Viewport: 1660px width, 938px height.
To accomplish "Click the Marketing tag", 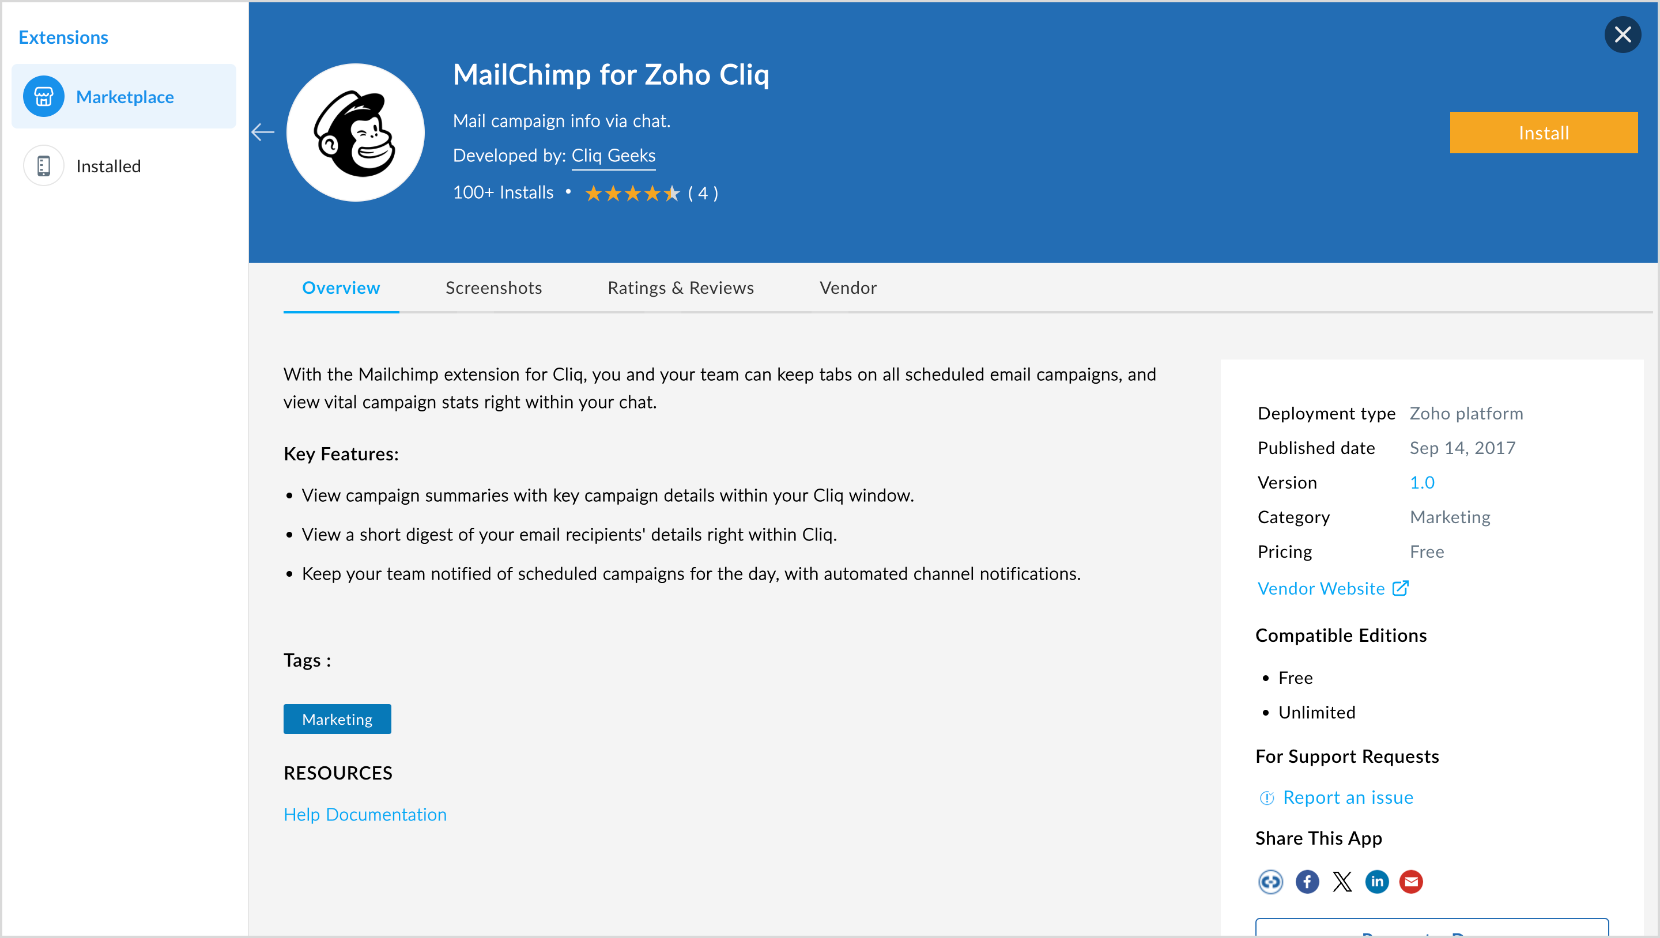I will coord(337,719).
